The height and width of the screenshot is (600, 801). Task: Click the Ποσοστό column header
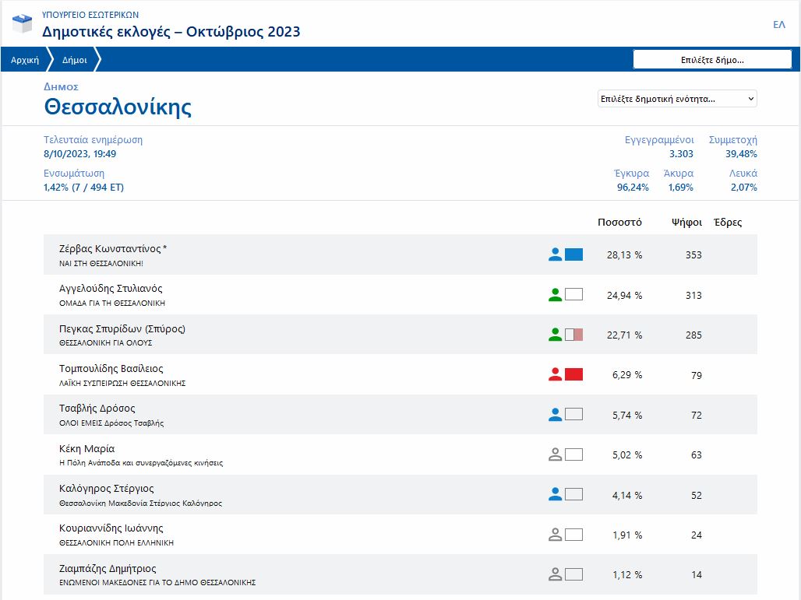(619, 223)
